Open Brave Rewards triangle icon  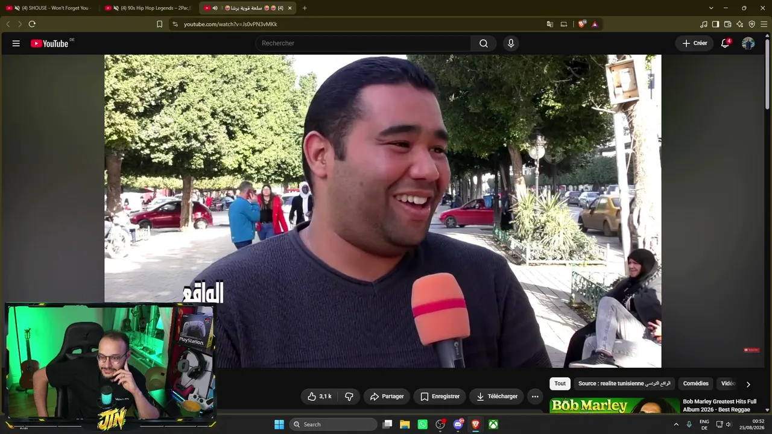tap(595, 24)
